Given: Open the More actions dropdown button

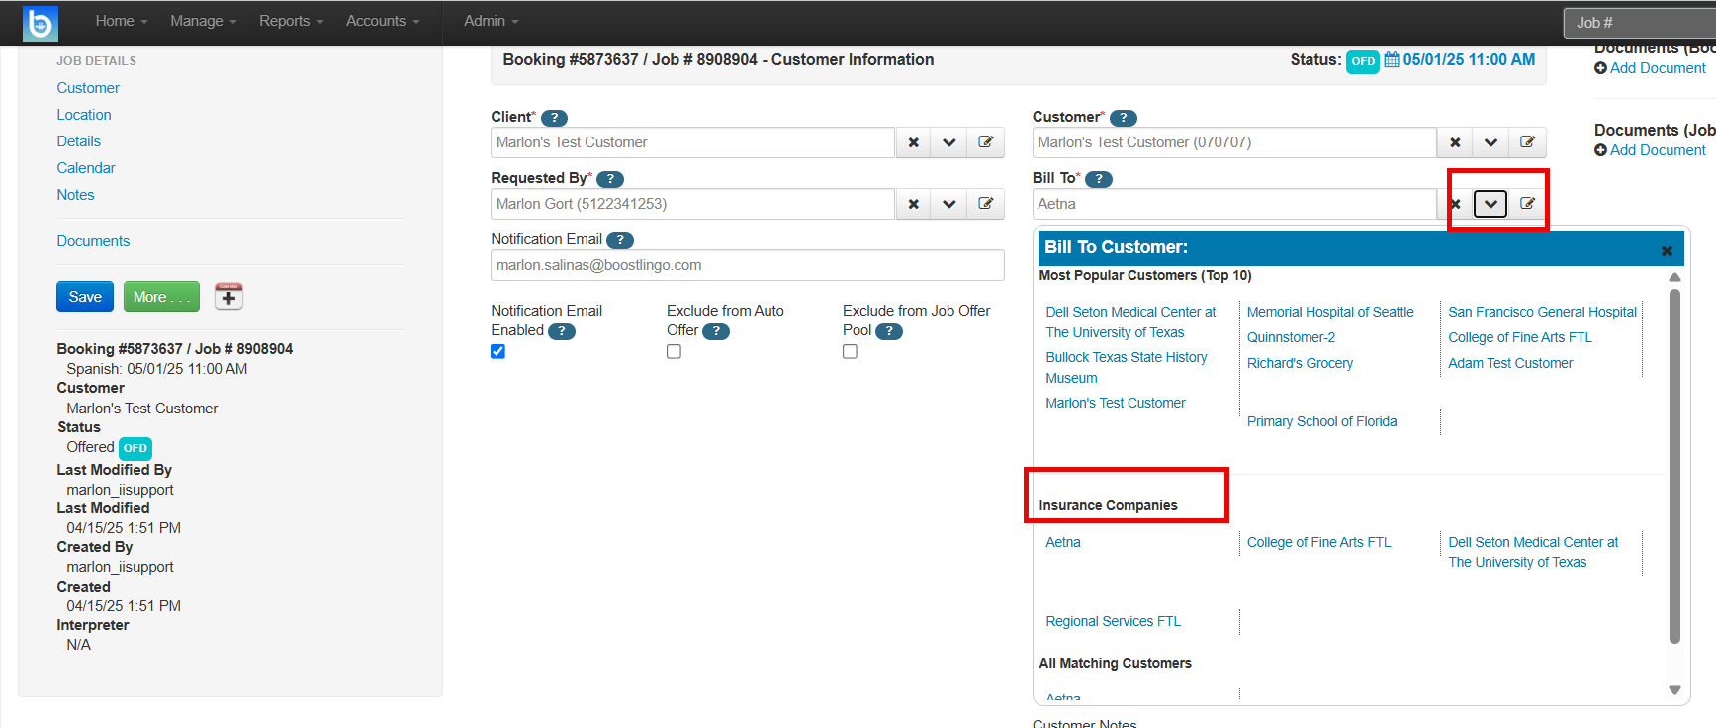Looking at the screenshot, I should [161, 297].
